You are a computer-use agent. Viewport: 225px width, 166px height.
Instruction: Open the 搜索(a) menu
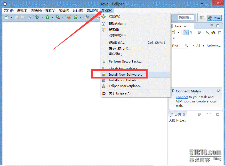coord(50,11)
